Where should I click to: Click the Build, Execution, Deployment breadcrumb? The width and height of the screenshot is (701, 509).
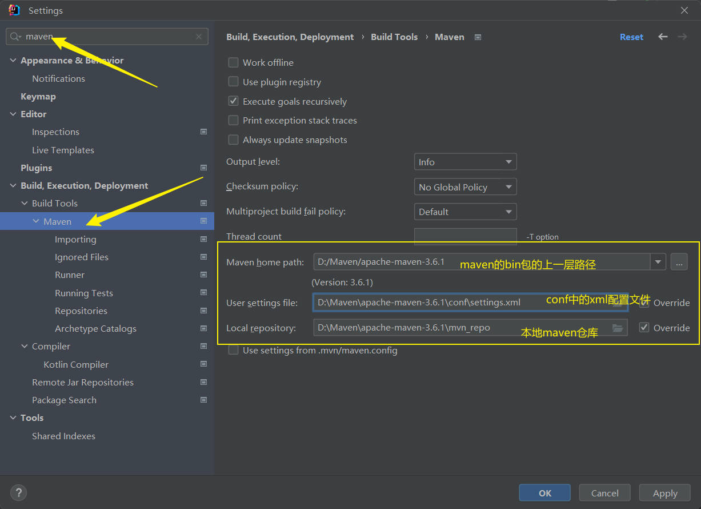(x=290, y=37)
